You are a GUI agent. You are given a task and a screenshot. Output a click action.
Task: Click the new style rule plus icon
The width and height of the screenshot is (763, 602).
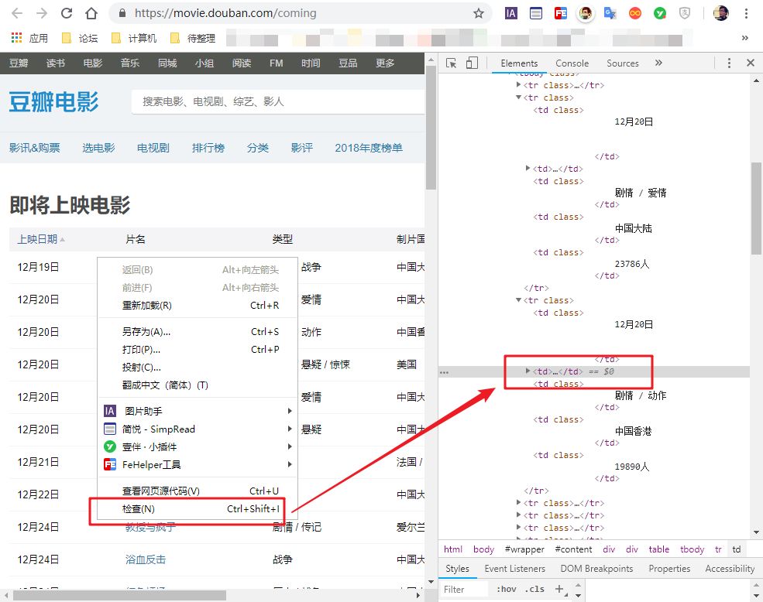559,589
